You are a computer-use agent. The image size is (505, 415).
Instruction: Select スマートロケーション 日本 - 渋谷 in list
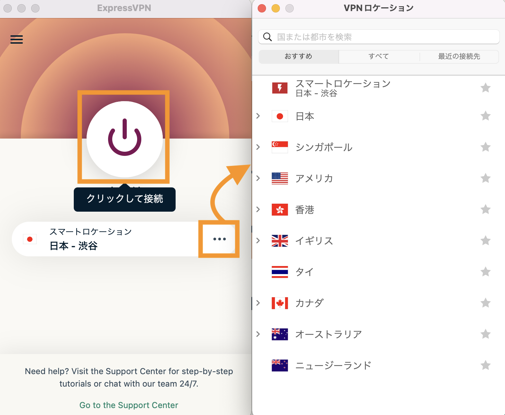tap(378, 88)
